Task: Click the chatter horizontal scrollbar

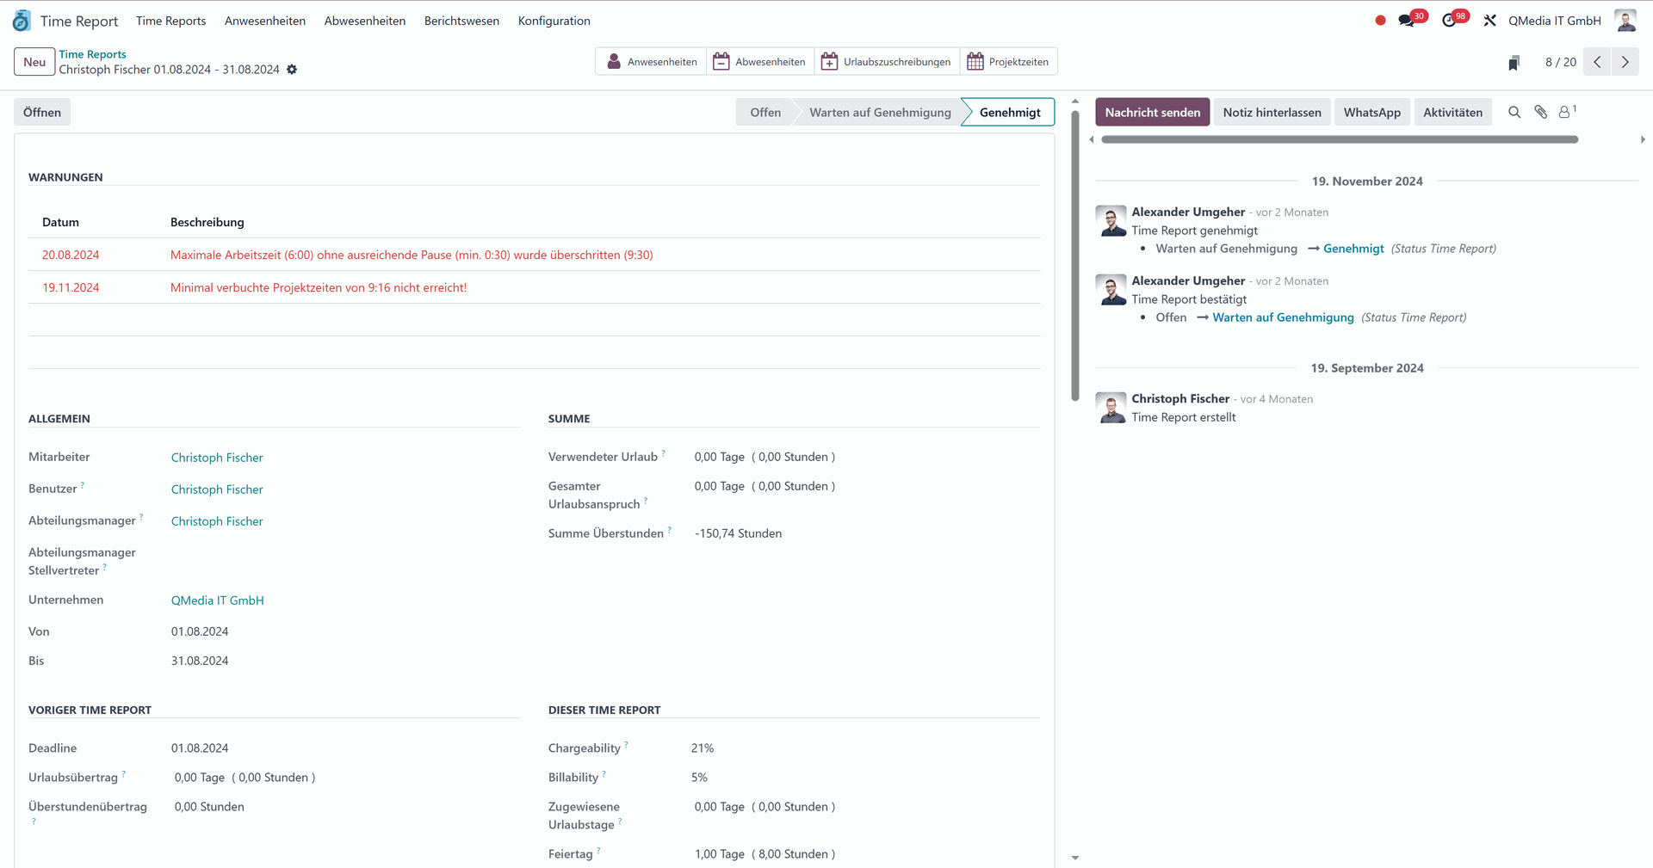Action: pos(1339,139)
